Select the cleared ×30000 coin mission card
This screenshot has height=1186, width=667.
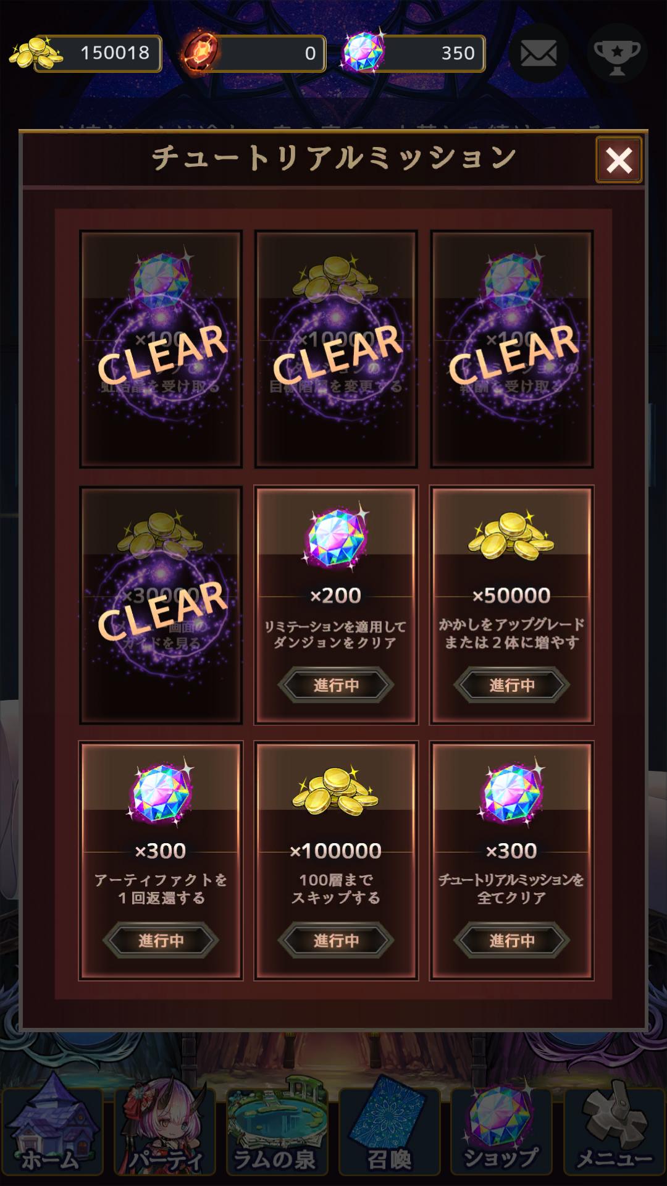pos(161,605)
